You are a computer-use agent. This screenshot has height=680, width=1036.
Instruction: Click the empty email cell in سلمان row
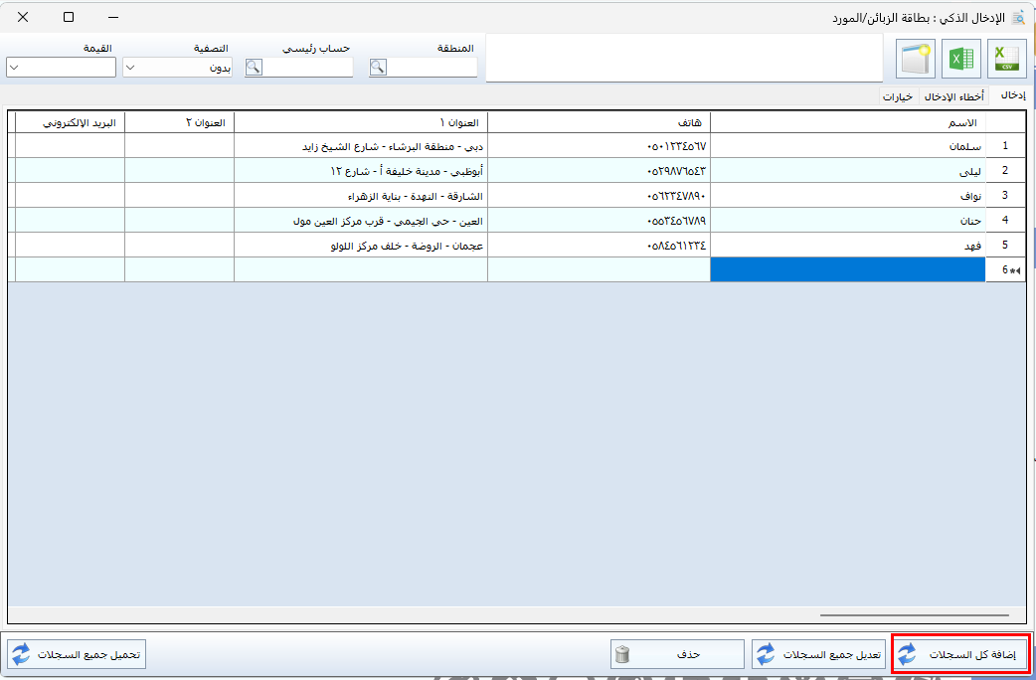[x=70, y=146]
